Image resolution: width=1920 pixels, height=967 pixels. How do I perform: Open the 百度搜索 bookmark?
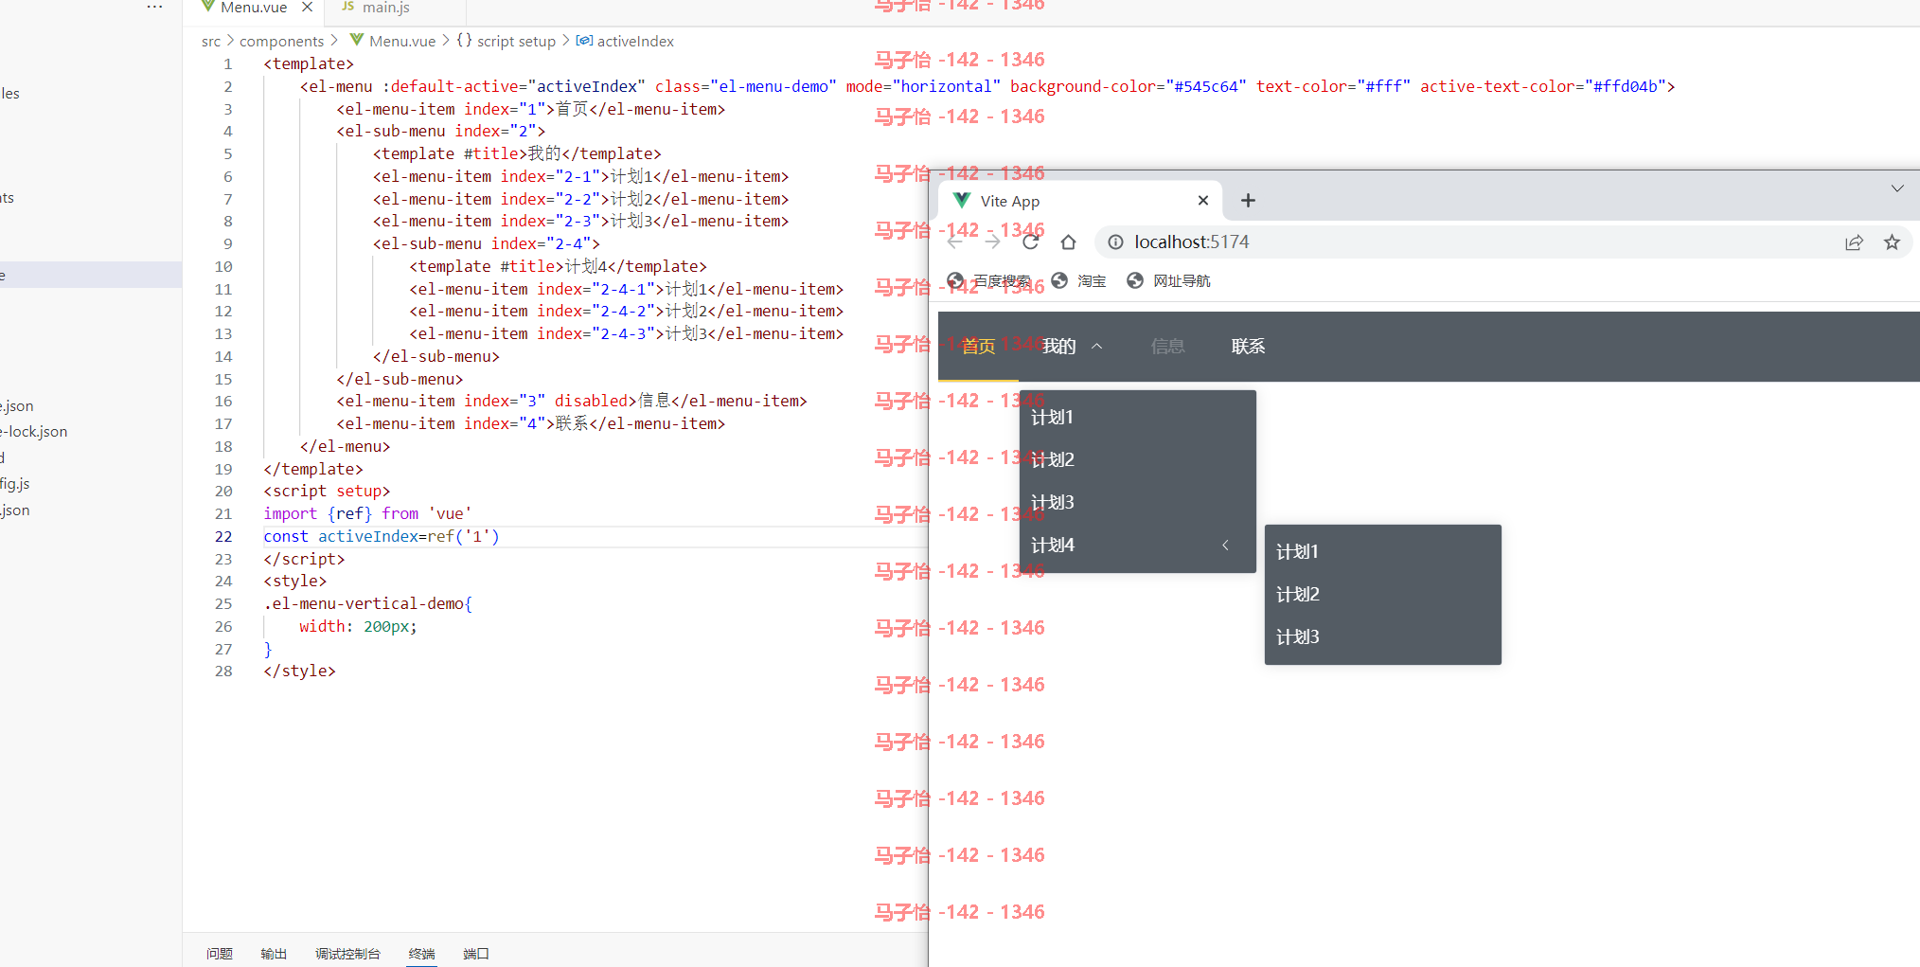(988, 281)
